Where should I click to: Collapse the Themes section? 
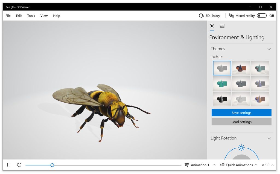click(x=269, y=49)
